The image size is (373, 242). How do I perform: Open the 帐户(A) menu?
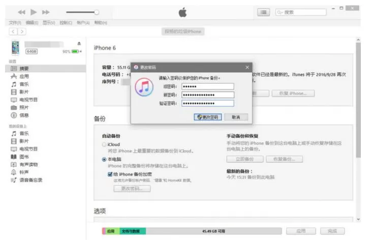[83, 23]
